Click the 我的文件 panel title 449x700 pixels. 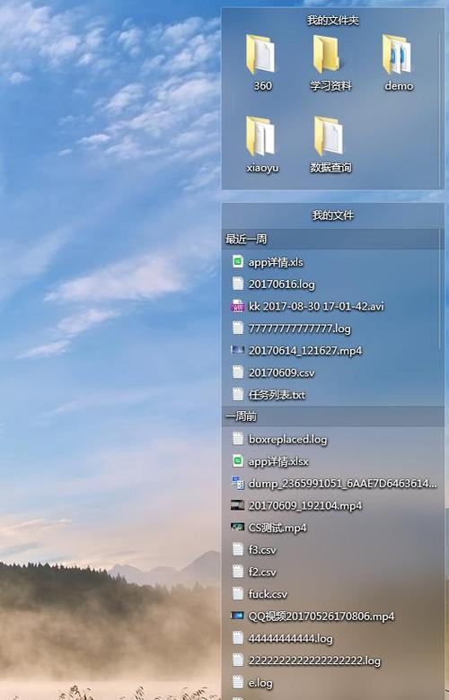click(x=333, y=215)
